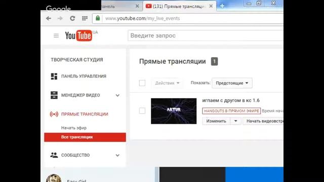Open the video title игпаем с другом в кс 1.6
The image size is (324, 182).
coord(231,101)
